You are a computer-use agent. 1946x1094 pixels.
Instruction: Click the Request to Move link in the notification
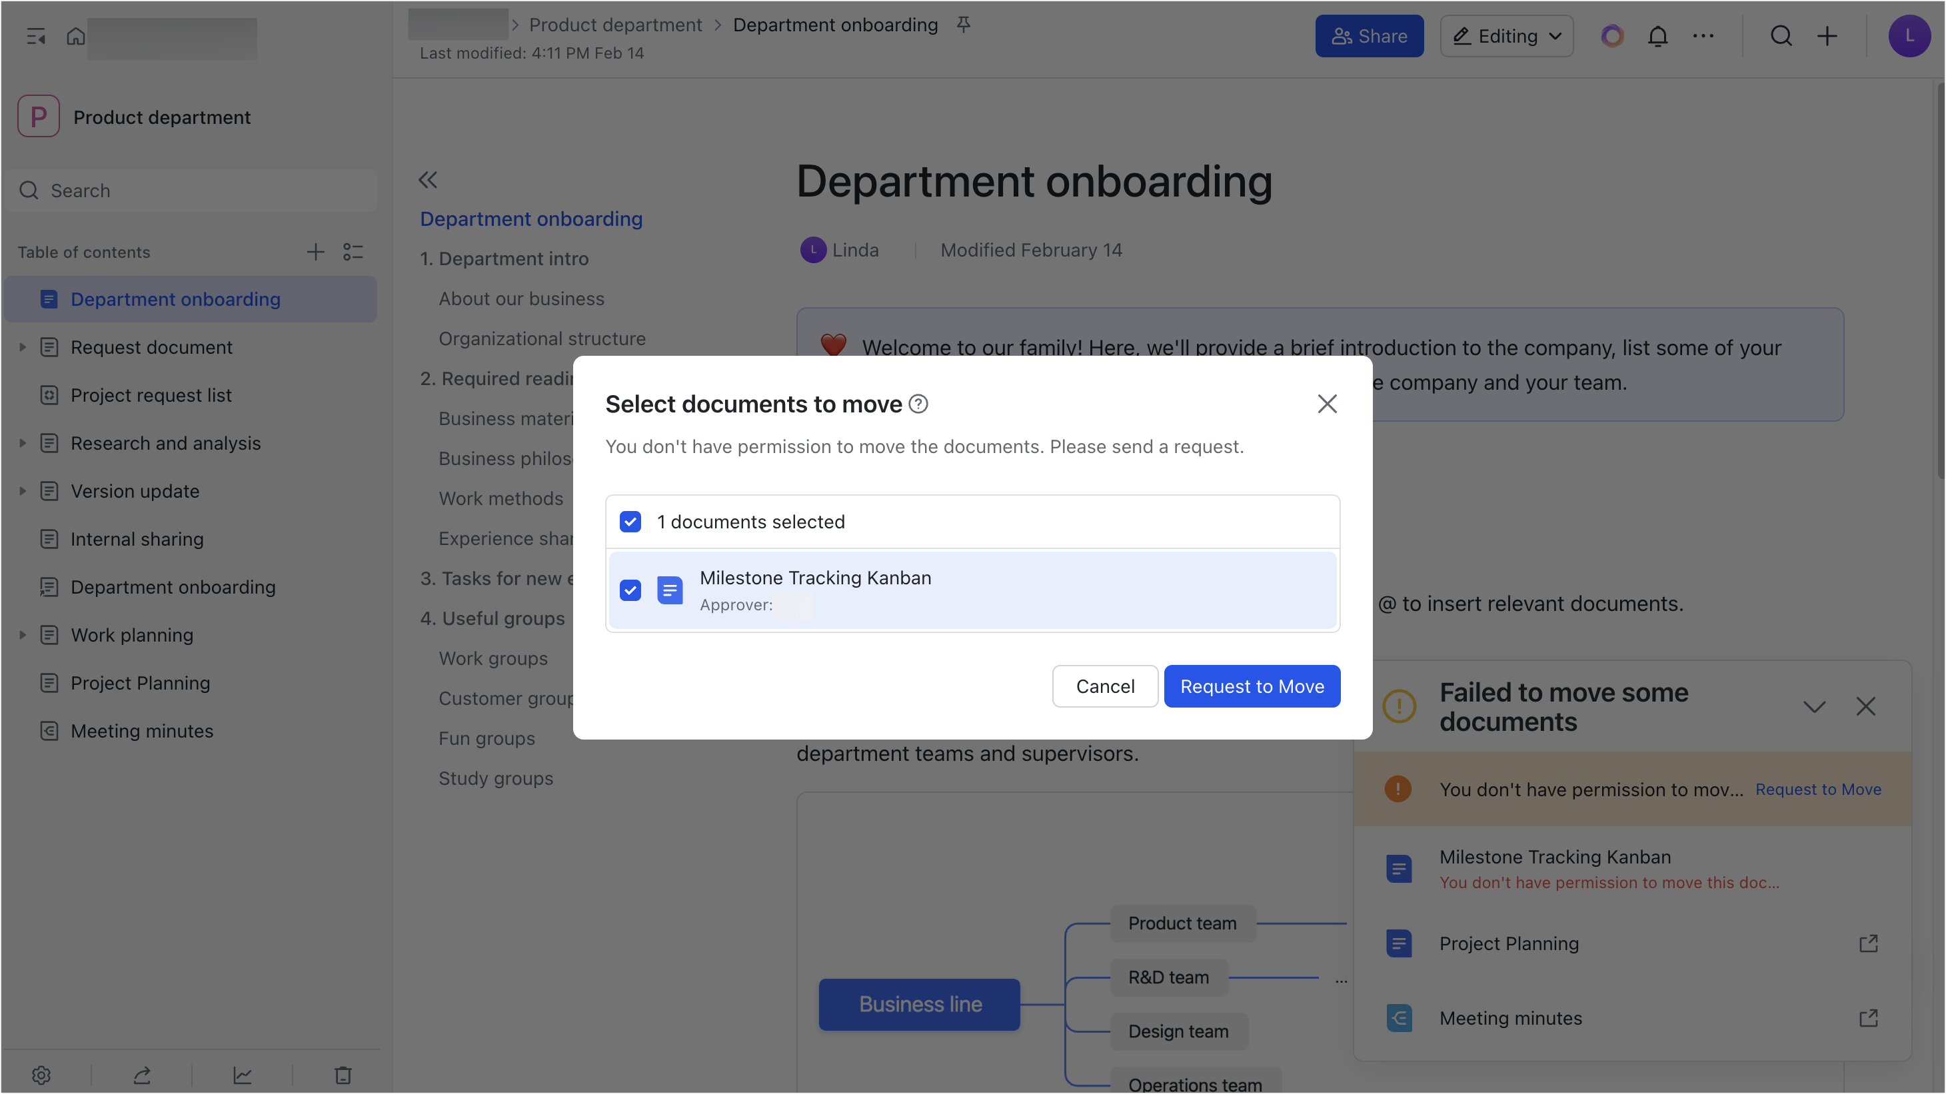tap(1817, 789)
